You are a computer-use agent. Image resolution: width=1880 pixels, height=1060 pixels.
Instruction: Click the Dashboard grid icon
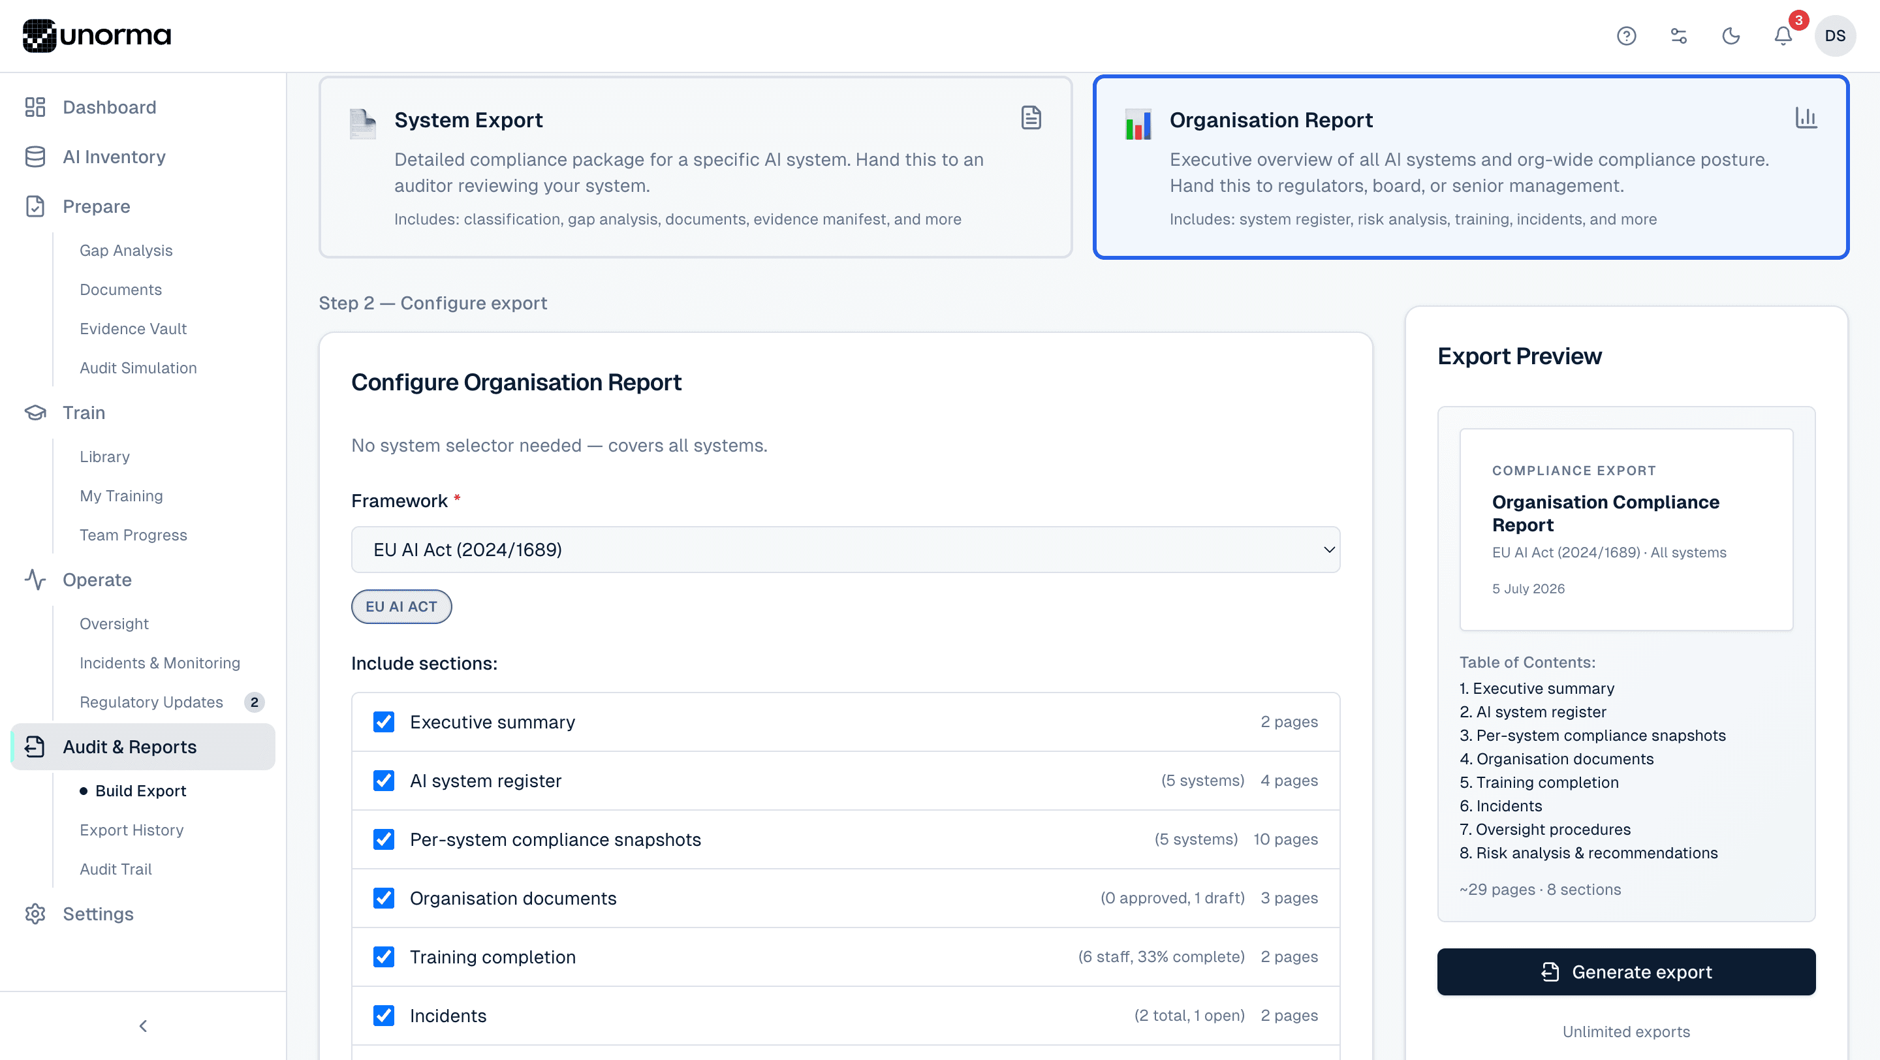click(x=35, y=107)
